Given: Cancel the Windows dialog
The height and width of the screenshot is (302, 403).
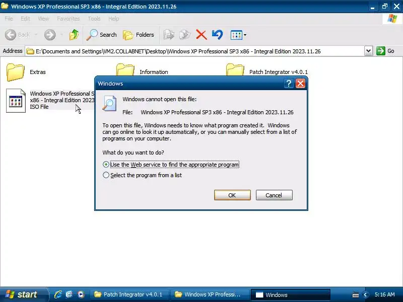Looking at the screenshot, I should point(274,195).
